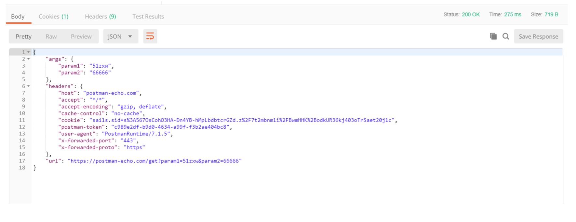This screenshot has height=222, width=576.
Task: Select the Preview view mode
Action: tap(81, 36)
